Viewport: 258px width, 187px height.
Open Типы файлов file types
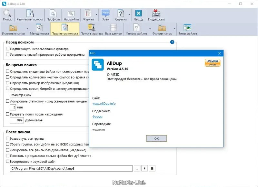pos(188,29)
